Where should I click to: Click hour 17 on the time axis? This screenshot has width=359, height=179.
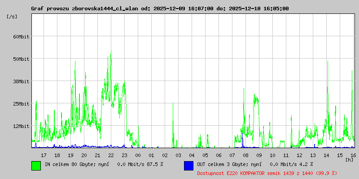[x=44, y=155]
